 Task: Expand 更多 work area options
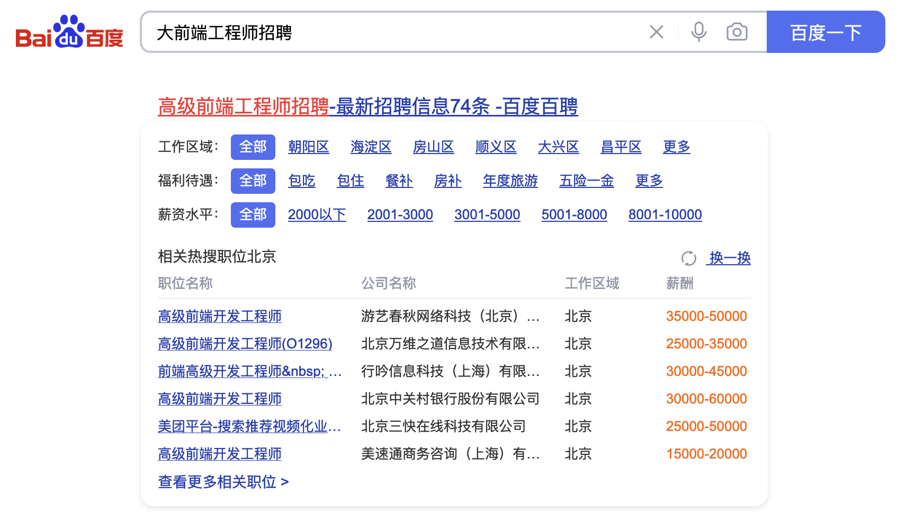676,147
